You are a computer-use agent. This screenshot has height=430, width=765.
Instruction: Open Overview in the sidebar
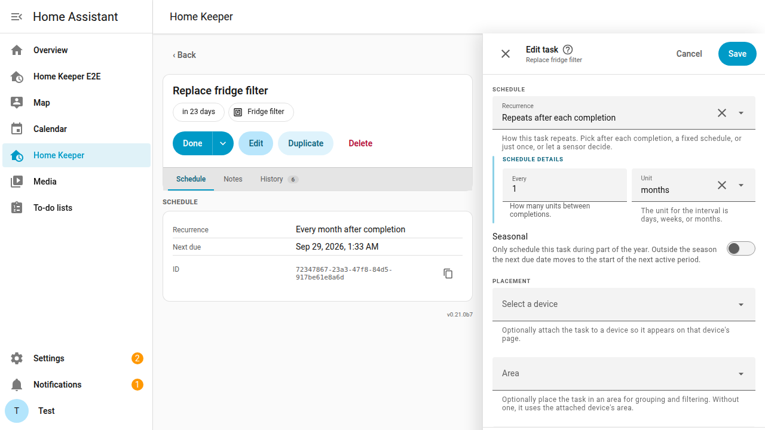point(76,50)
